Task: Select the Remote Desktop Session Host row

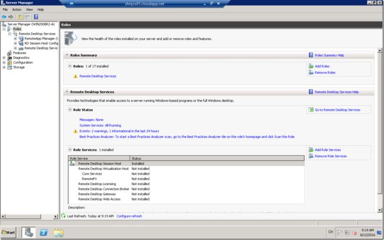Action: 186,163
